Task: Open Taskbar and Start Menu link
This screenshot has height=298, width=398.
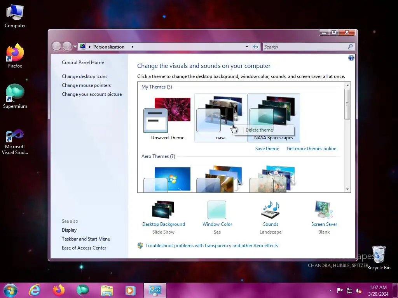Action: [86, 239]
